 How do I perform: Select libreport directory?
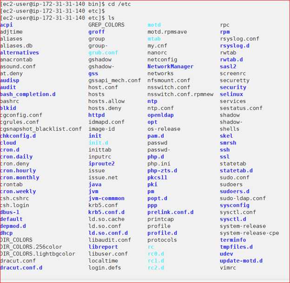[x=103, y=247]
